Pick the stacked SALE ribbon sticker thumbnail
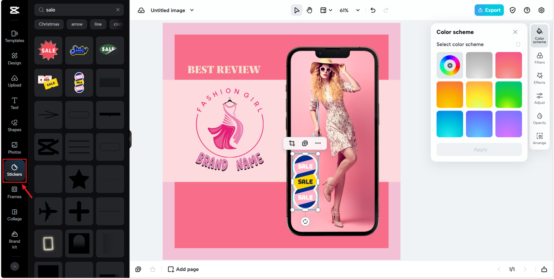The image size is (554, 279). coord(79,82)
